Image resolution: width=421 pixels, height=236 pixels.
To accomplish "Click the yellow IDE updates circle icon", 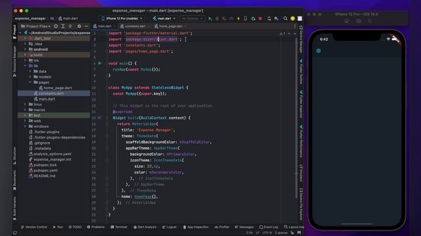I will 293,18.
